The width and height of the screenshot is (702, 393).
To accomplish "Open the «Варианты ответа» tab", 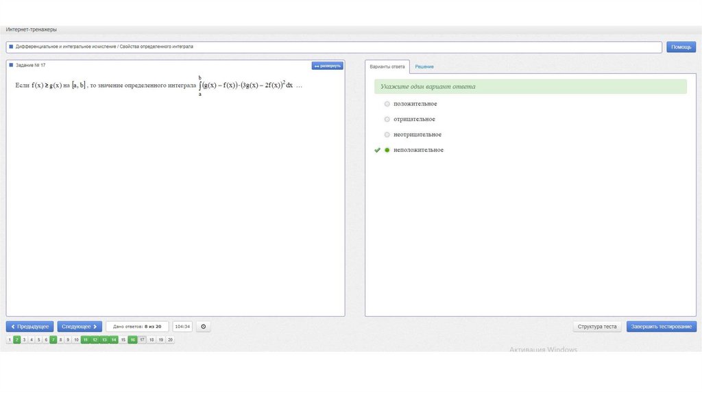I will (387, 66).
